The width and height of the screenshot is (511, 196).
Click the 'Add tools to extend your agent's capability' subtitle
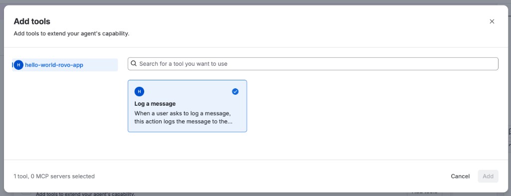point(71,33)
